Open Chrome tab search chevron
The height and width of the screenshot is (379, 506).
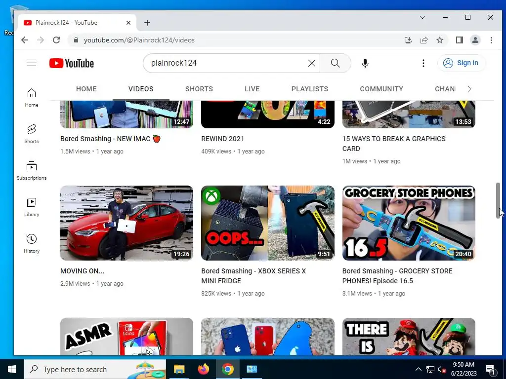tap(422, 17)
